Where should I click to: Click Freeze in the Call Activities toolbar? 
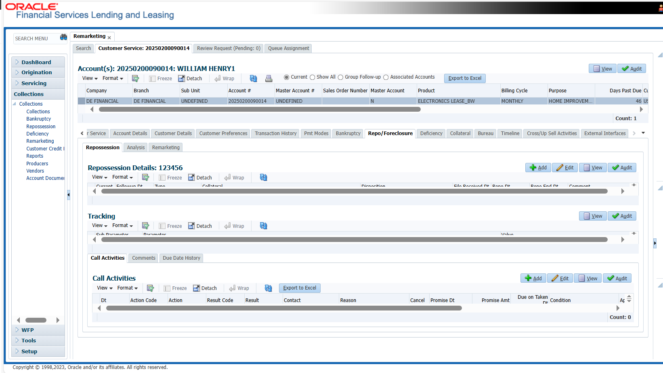(x=175, y=288)
